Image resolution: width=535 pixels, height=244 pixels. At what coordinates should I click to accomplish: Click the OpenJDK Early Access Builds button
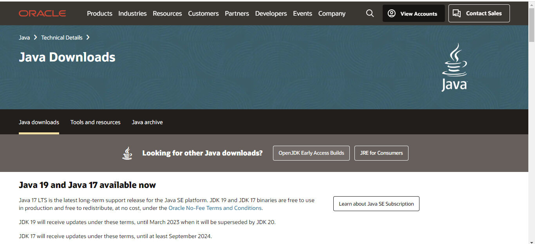pyautogui.click(x=311, y=153)
